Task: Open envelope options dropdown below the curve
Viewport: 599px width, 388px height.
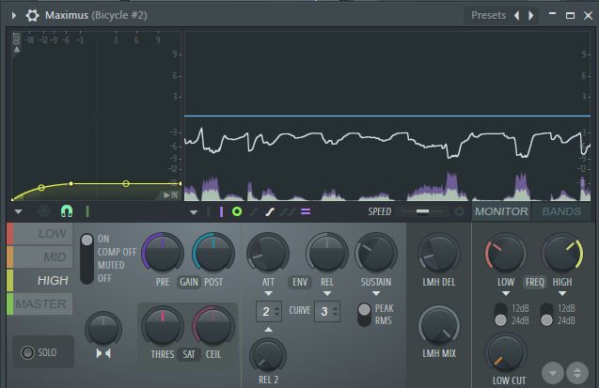Action: [19, 211]
